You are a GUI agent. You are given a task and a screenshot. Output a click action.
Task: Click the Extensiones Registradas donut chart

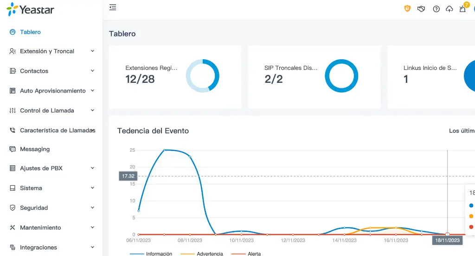click(203, 76)
